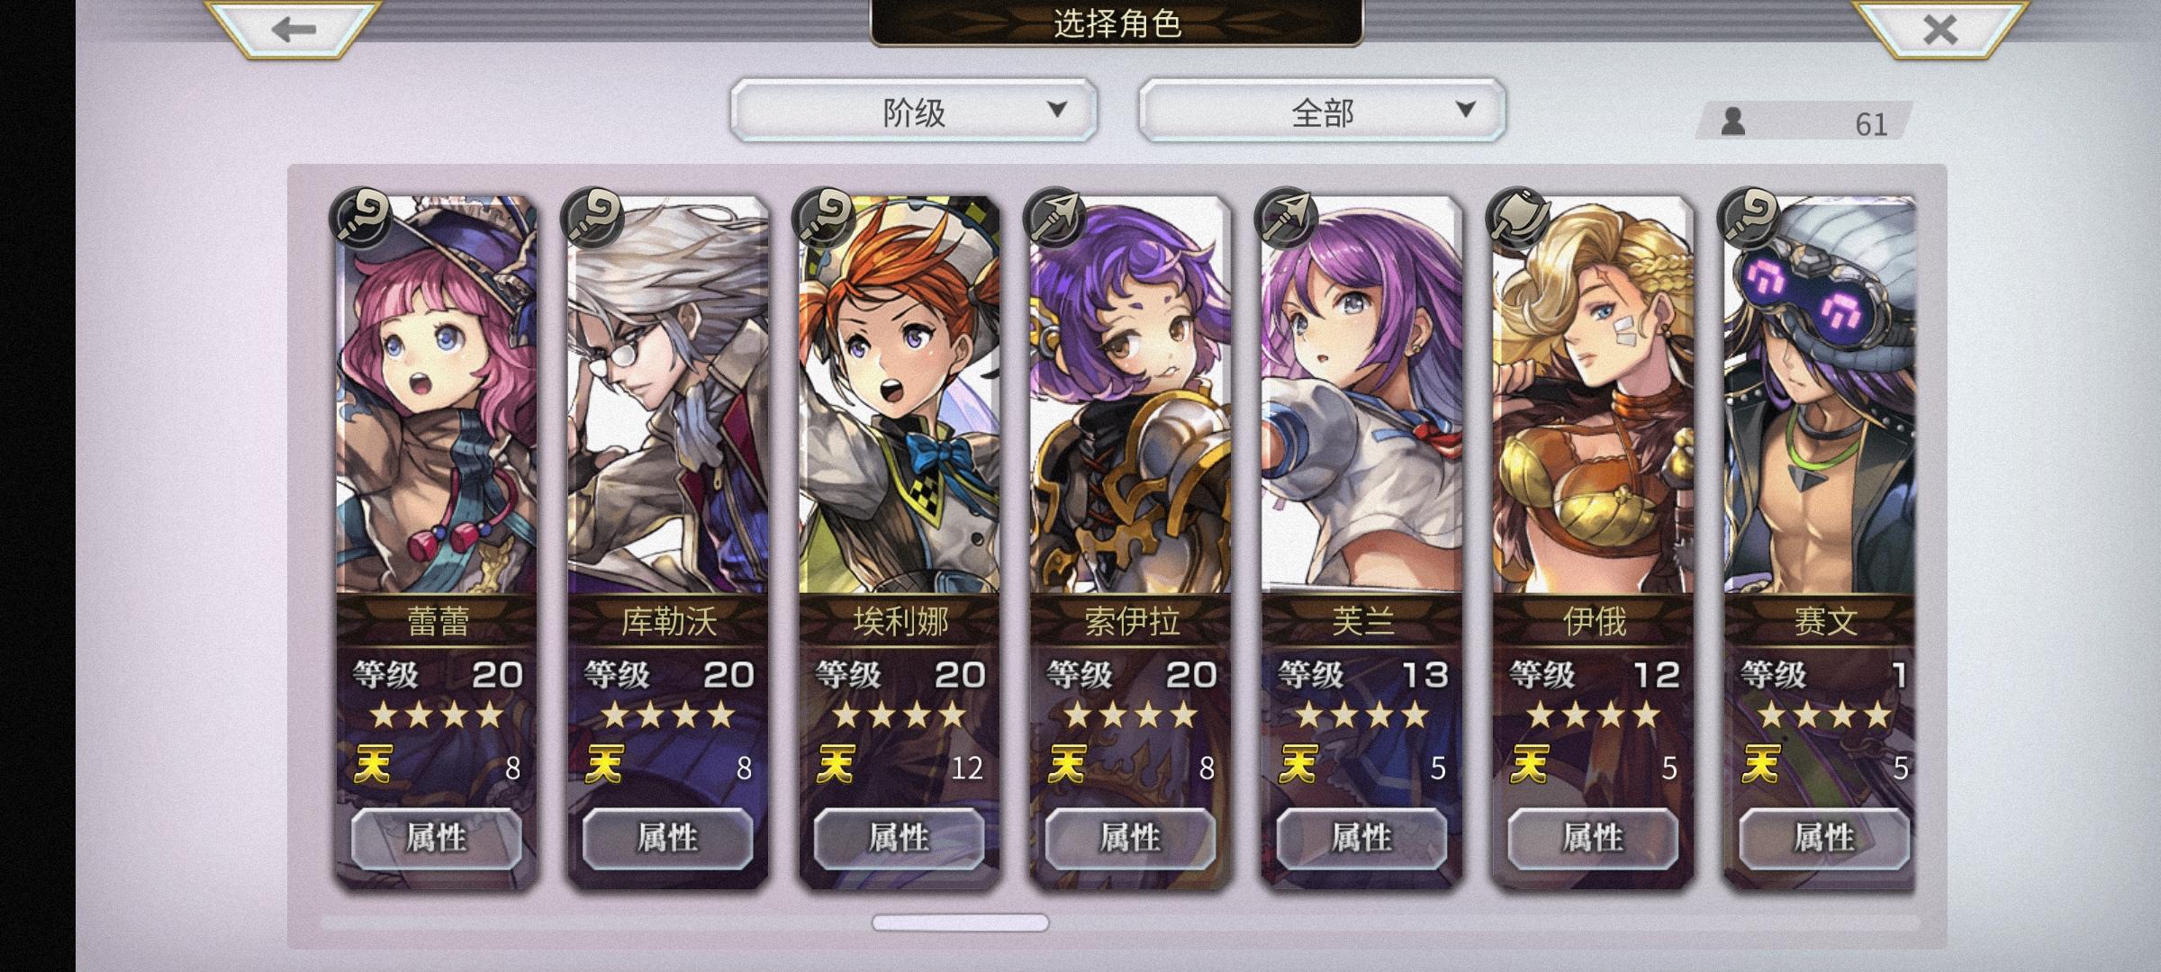Screen dimensions: 2161x972
Task: Open 属性 for 索伊拉
Action: tap(1131, 838)
